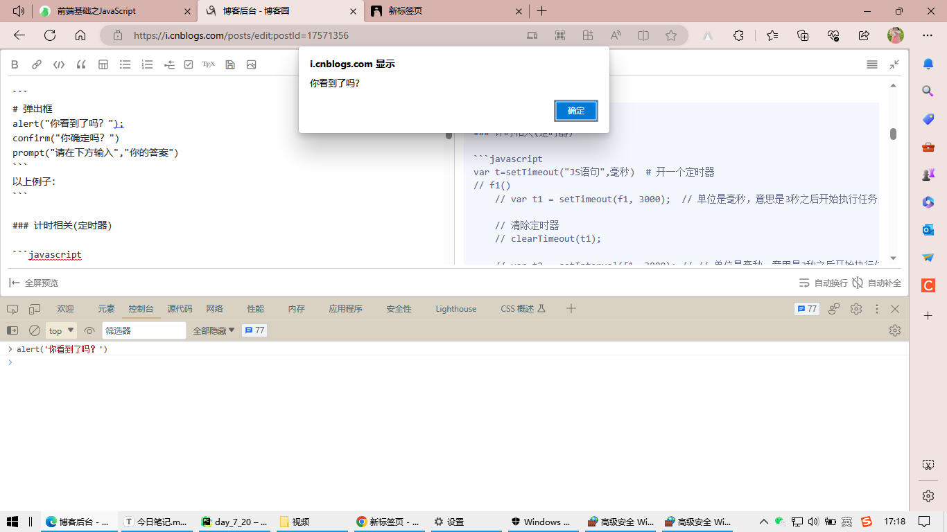
Task: Create an ordered numbered list
Action: pyautogui.click(x=147, y=64)
